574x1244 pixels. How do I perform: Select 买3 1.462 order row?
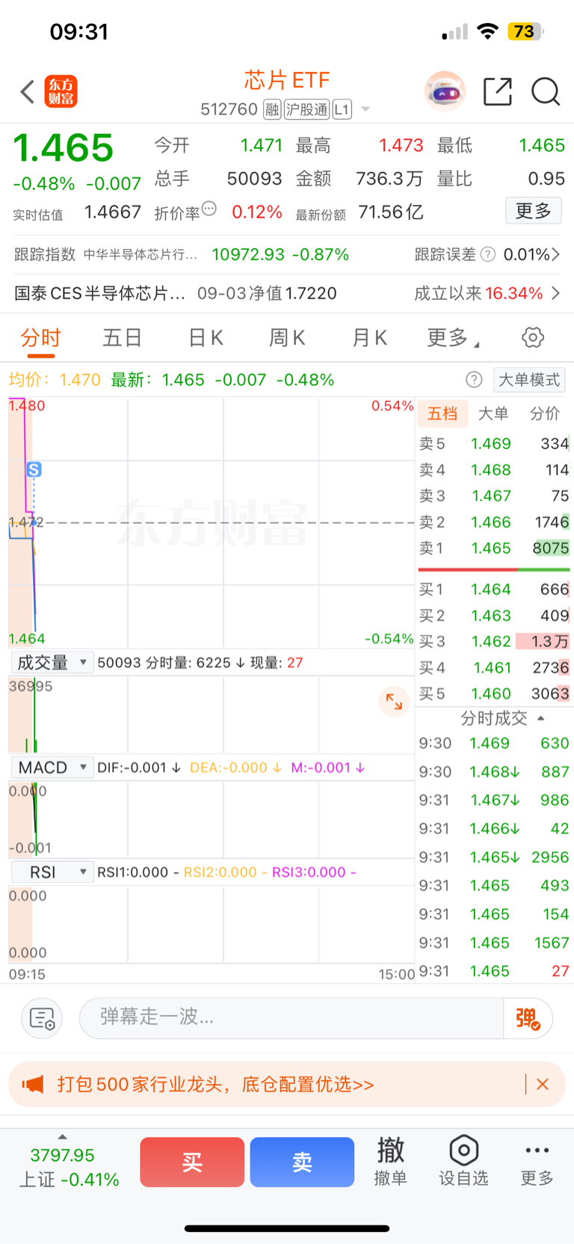[494, 642]
